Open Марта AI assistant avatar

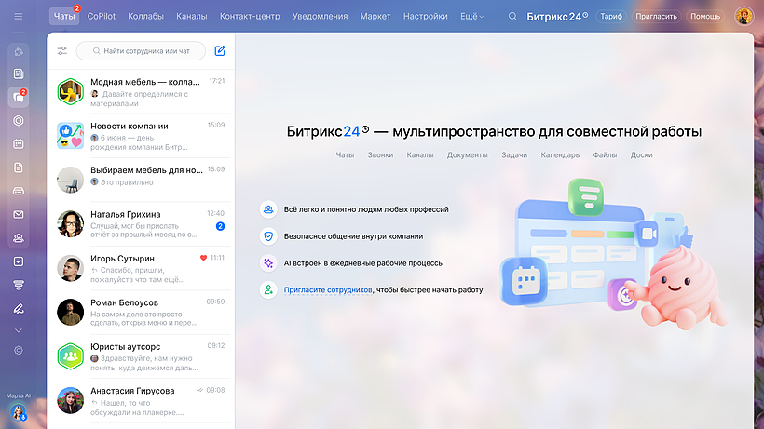pyautogui.click(x=18, y=411)
